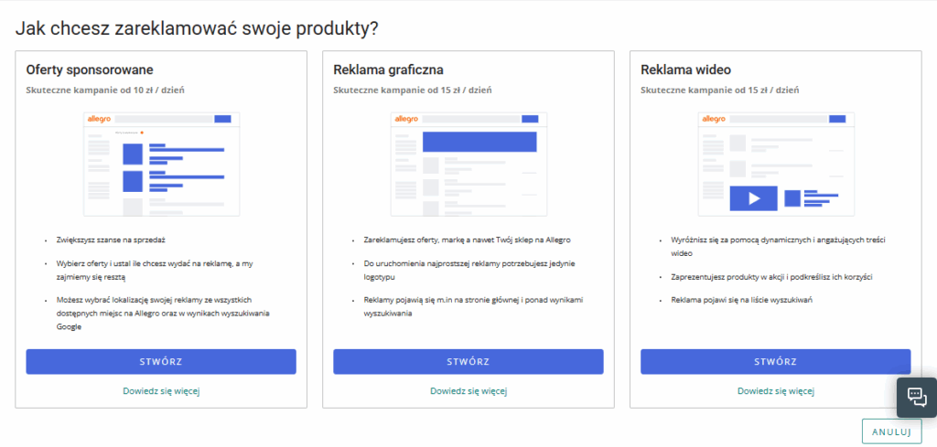
Task: Click Allegro logo in graphic ad illustration
Action: [405, 119]
